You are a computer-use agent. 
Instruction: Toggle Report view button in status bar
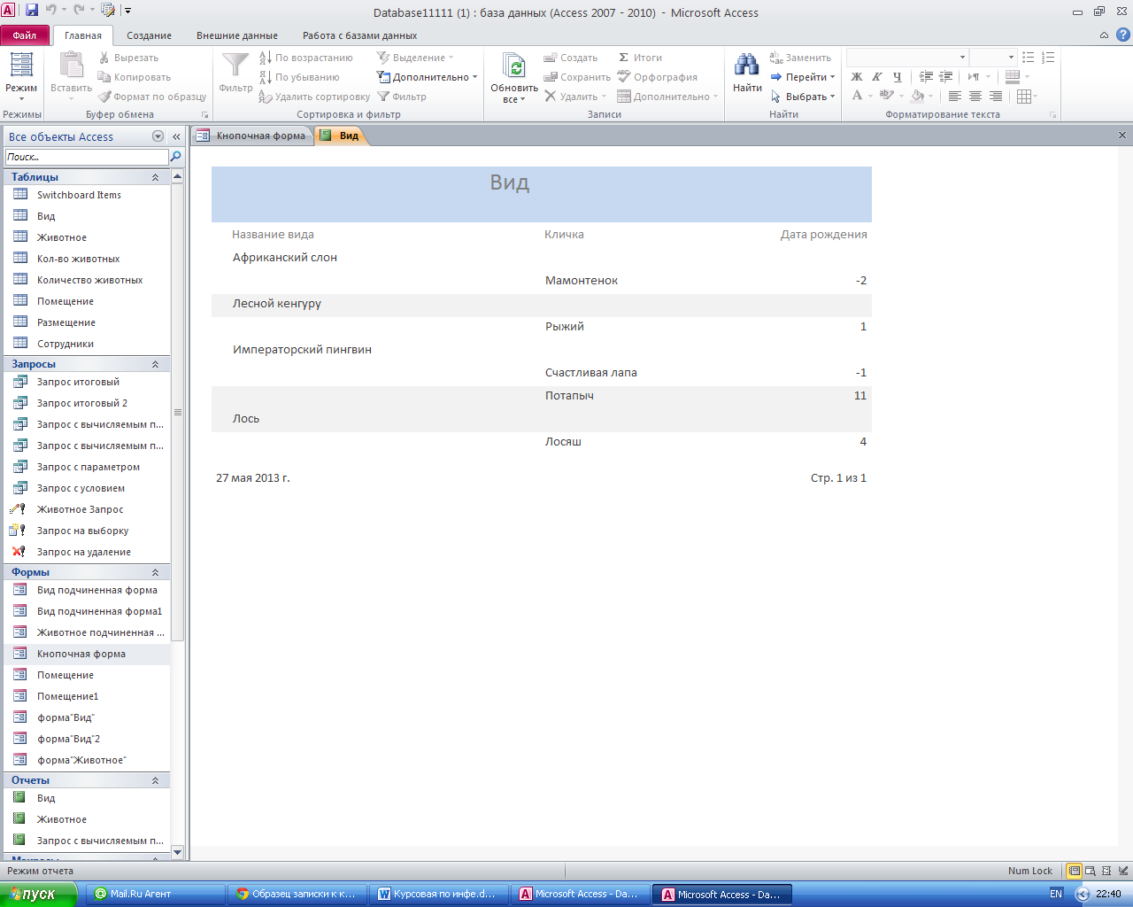[1074, 871]
